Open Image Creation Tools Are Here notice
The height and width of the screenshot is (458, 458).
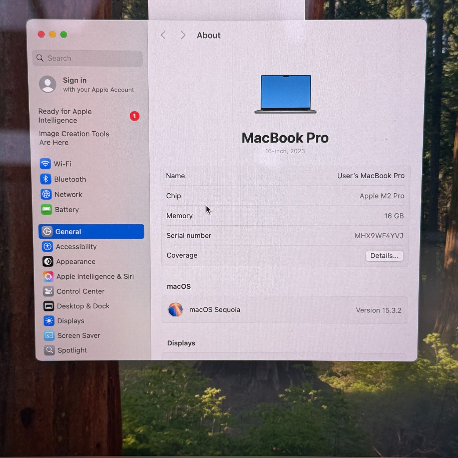(74, 138)
